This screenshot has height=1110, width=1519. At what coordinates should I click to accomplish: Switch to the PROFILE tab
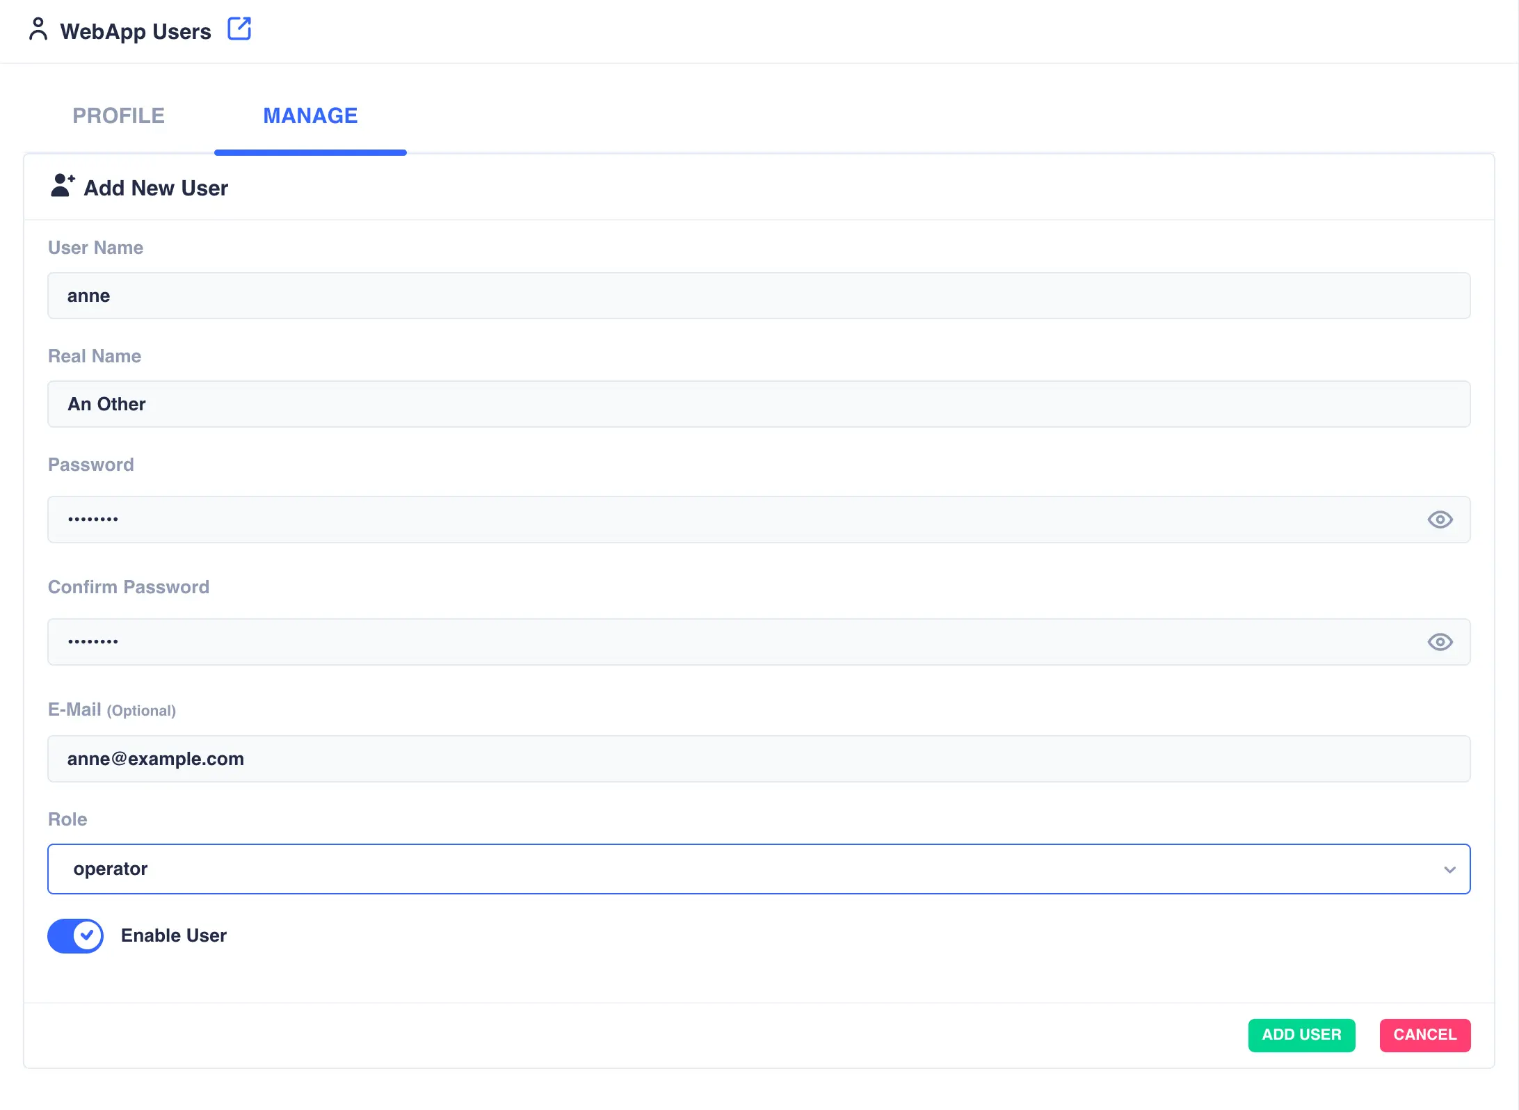tap(118, 115)
